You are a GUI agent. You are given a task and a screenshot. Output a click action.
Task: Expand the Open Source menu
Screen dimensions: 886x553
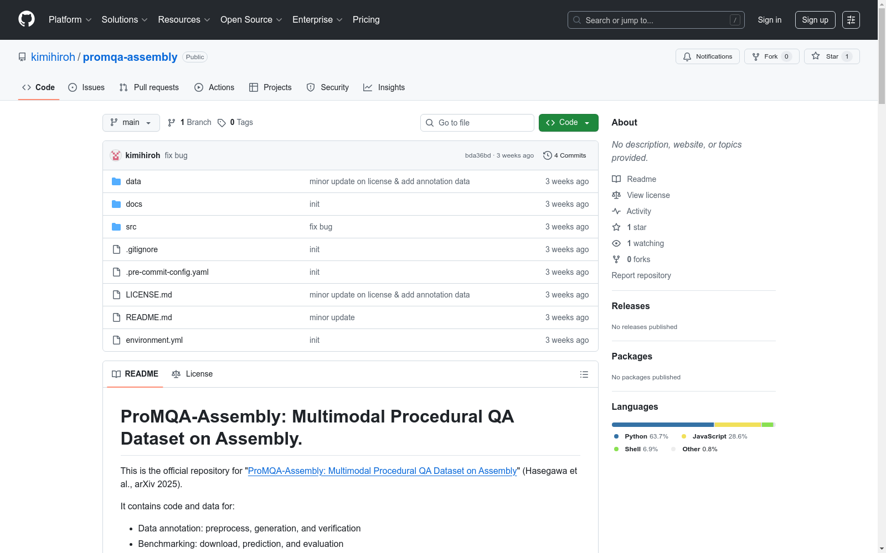tap(251, 20)
